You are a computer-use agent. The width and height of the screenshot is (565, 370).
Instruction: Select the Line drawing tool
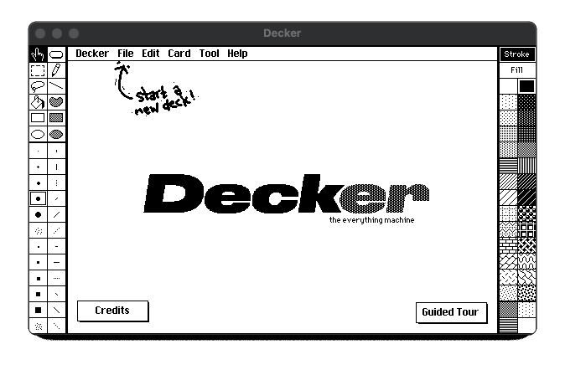[56, 86]
